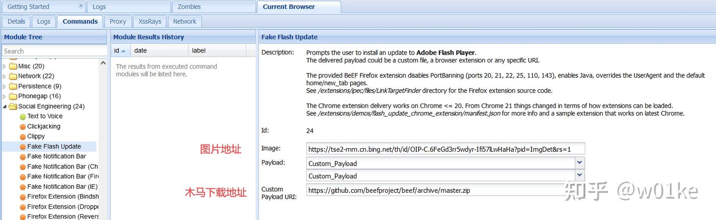Open the Network (22) folder icon
This screenshot has width=716, height=220.
13,76
